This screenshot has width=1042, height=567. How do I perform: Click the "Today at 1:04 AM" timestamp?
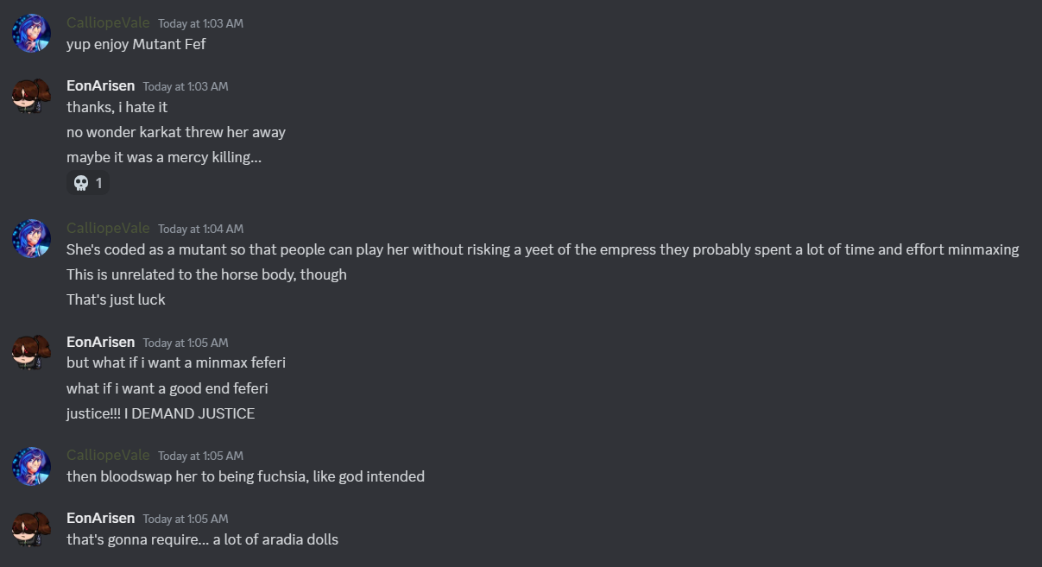[200, 229]
